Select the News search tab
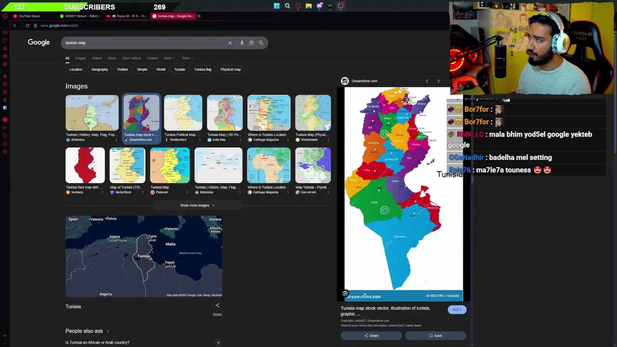The image size is (617, 347). point(112,58)
